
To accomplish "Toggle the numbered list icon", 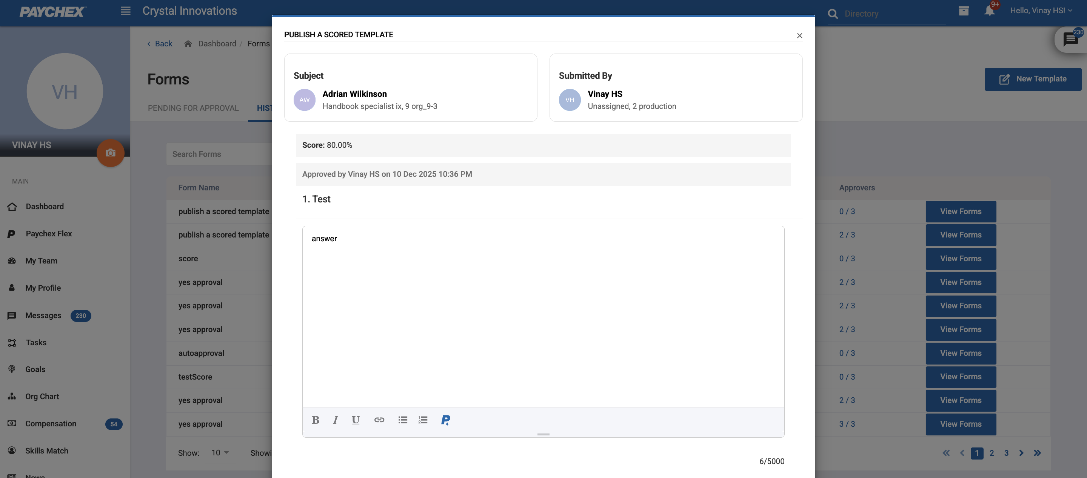I will (423, 420).
